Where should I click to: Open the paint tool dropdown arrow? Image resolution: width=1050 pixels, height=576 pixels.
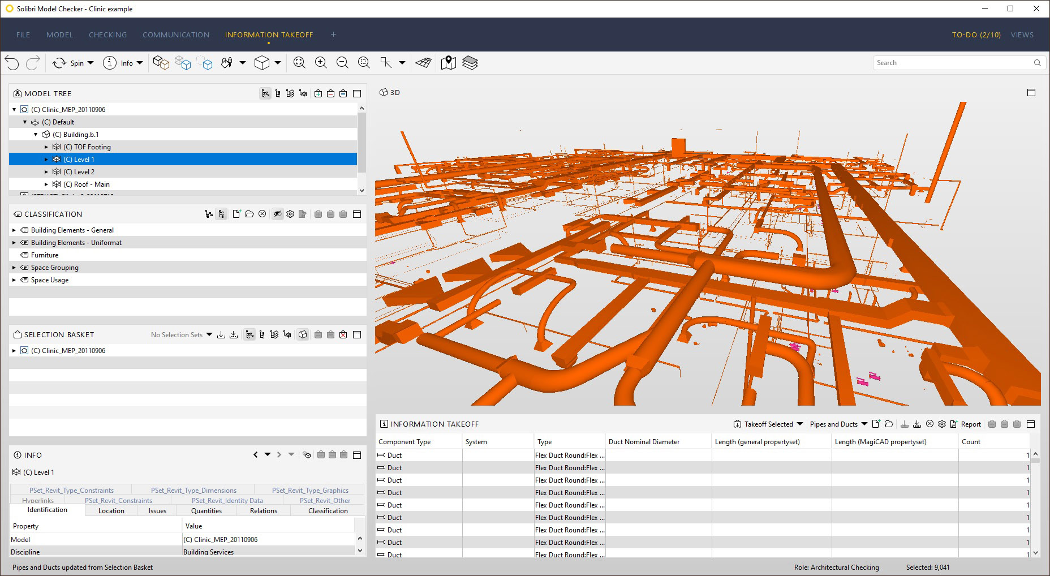[243, 63]
